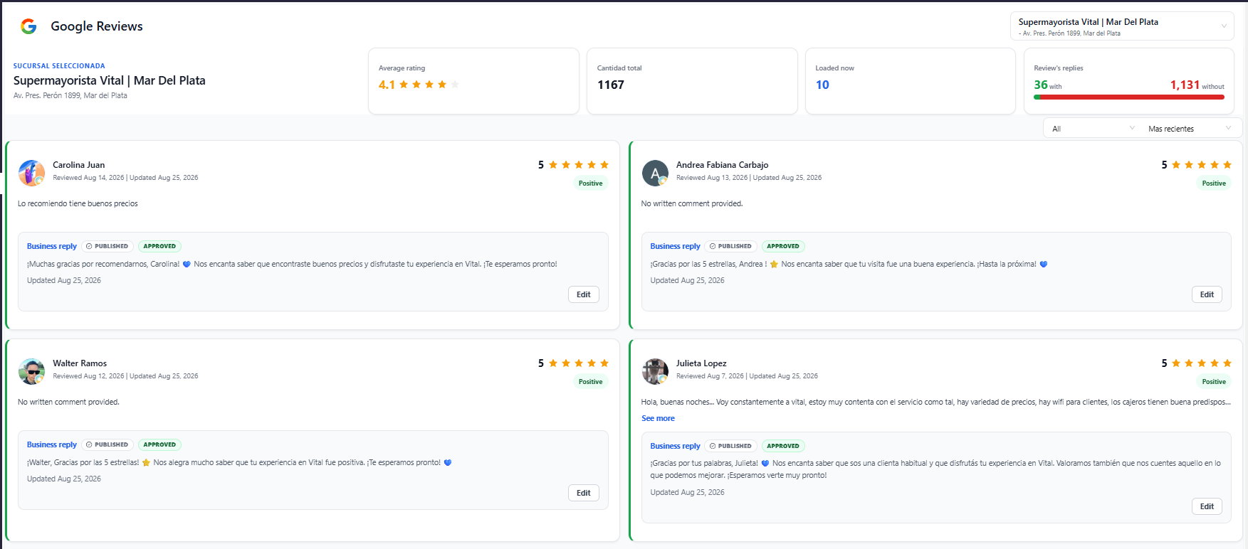Click the name Walter Ramos
Viewport: 1248px width, 549px height.
coord(80,363)
